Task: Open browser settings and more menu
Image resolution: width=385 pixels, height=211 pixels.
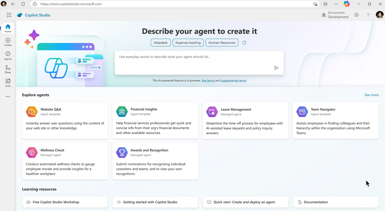Action: [336, 4]
